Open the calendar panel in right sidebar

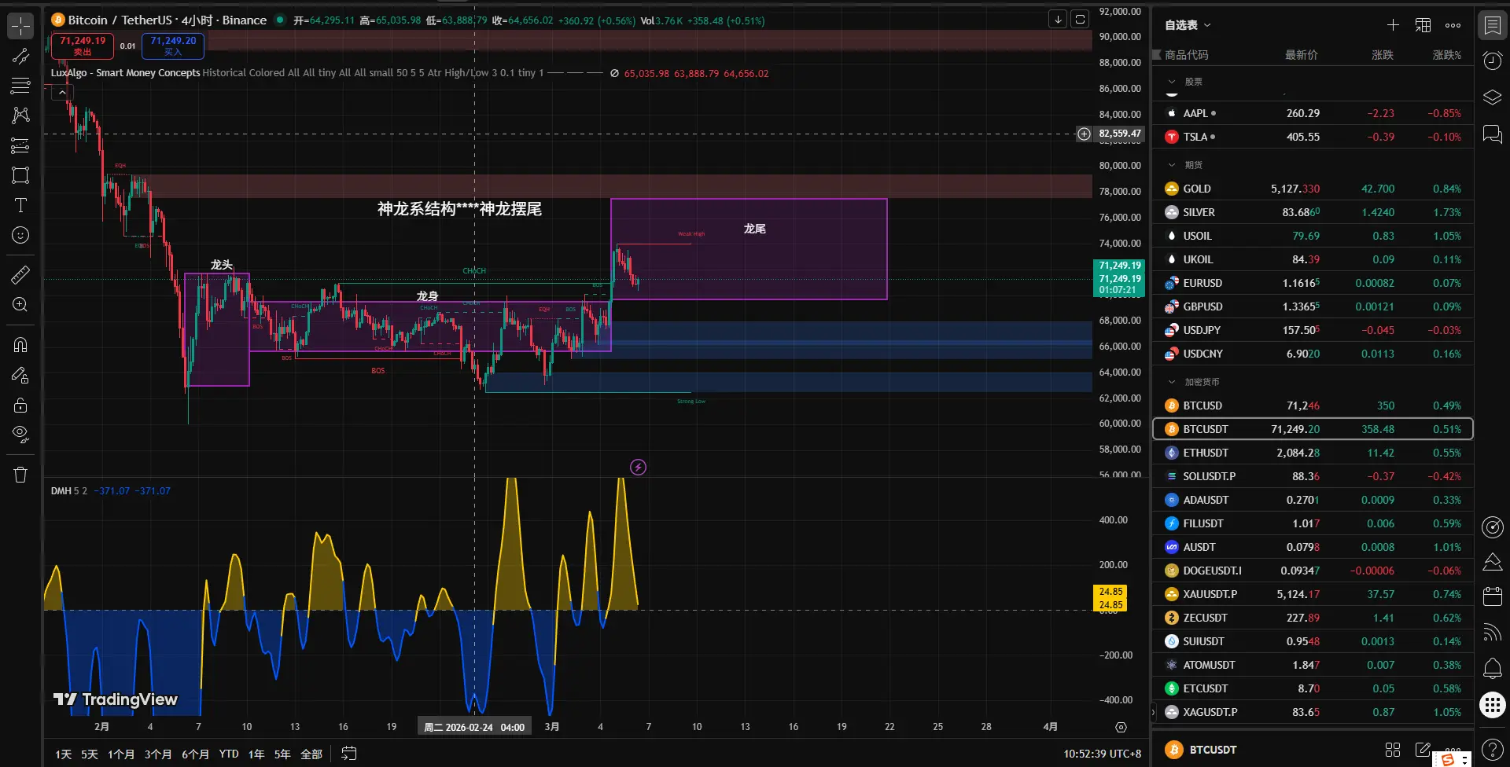pos(1492,597)
